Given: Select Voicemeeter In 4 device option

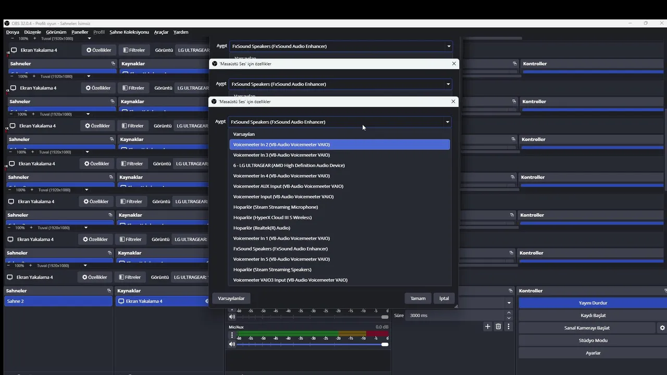Looking at the screenshot, I should coord(339,176).
